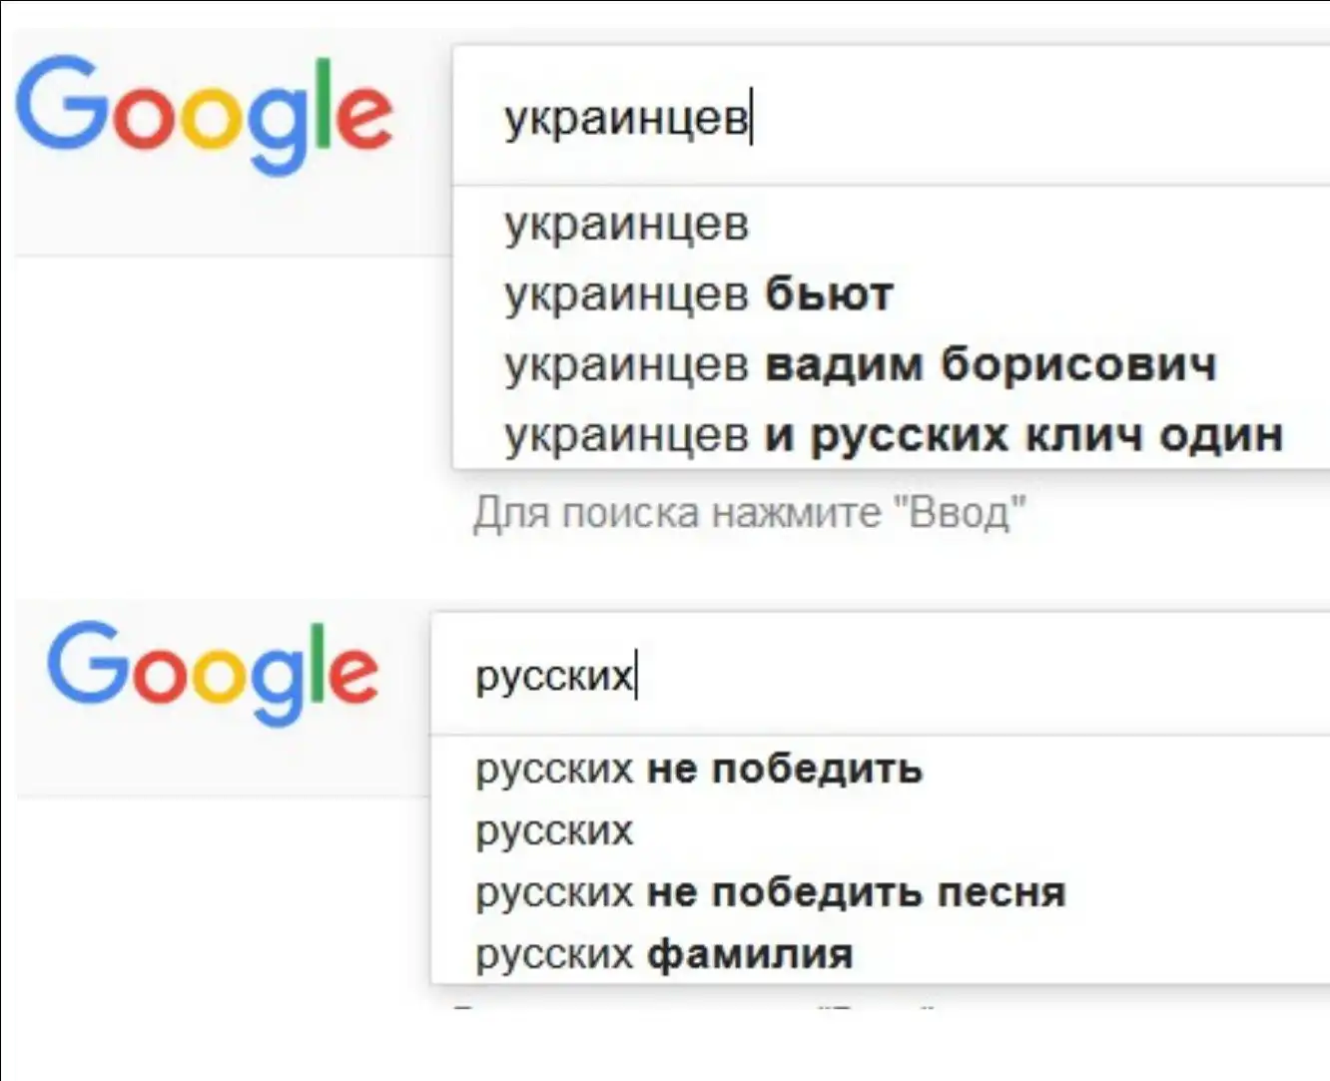This screenshot has width=1330, height=1081.
Task: Place the cursor after русских in the query box
Action: click(635, 675)
